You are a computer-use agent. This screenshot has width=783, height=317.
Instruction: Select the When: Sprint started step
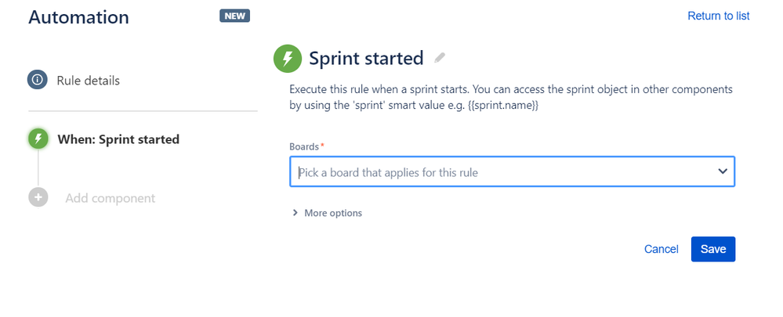[118, 139]
